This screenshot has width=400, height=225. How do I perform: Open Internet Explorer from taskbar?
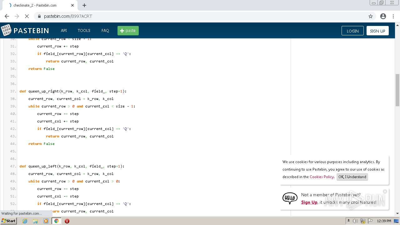[25, 221]
